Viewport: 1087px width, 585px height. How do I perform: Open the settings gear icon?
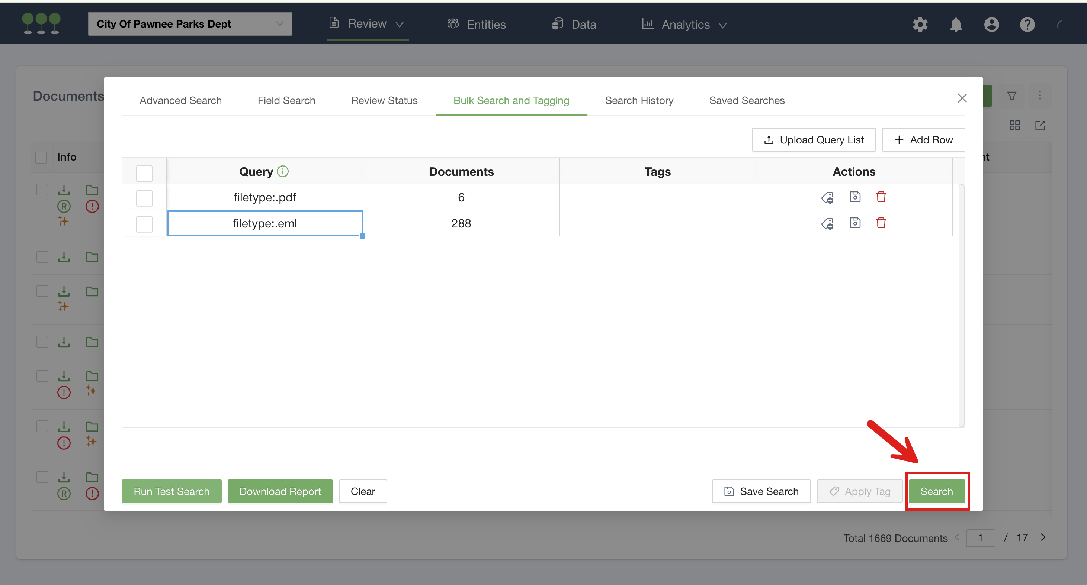[920, 25]
